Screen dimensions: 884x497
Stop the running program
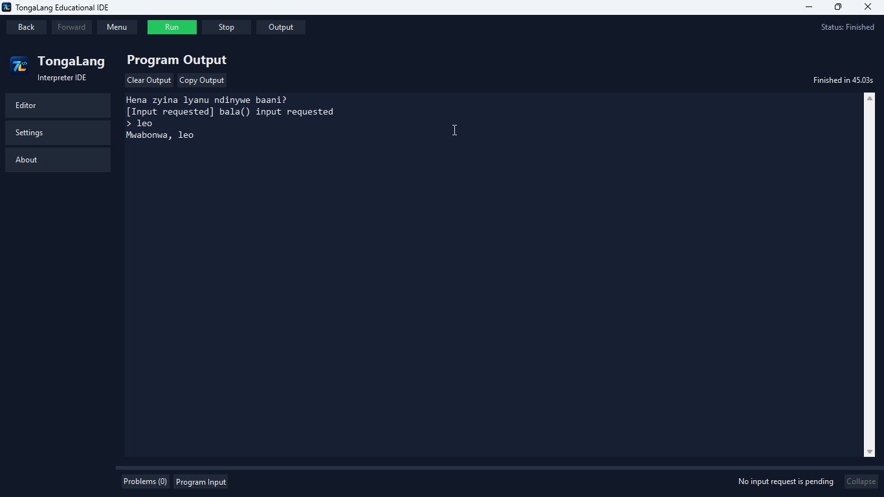(x=227, y=27)
